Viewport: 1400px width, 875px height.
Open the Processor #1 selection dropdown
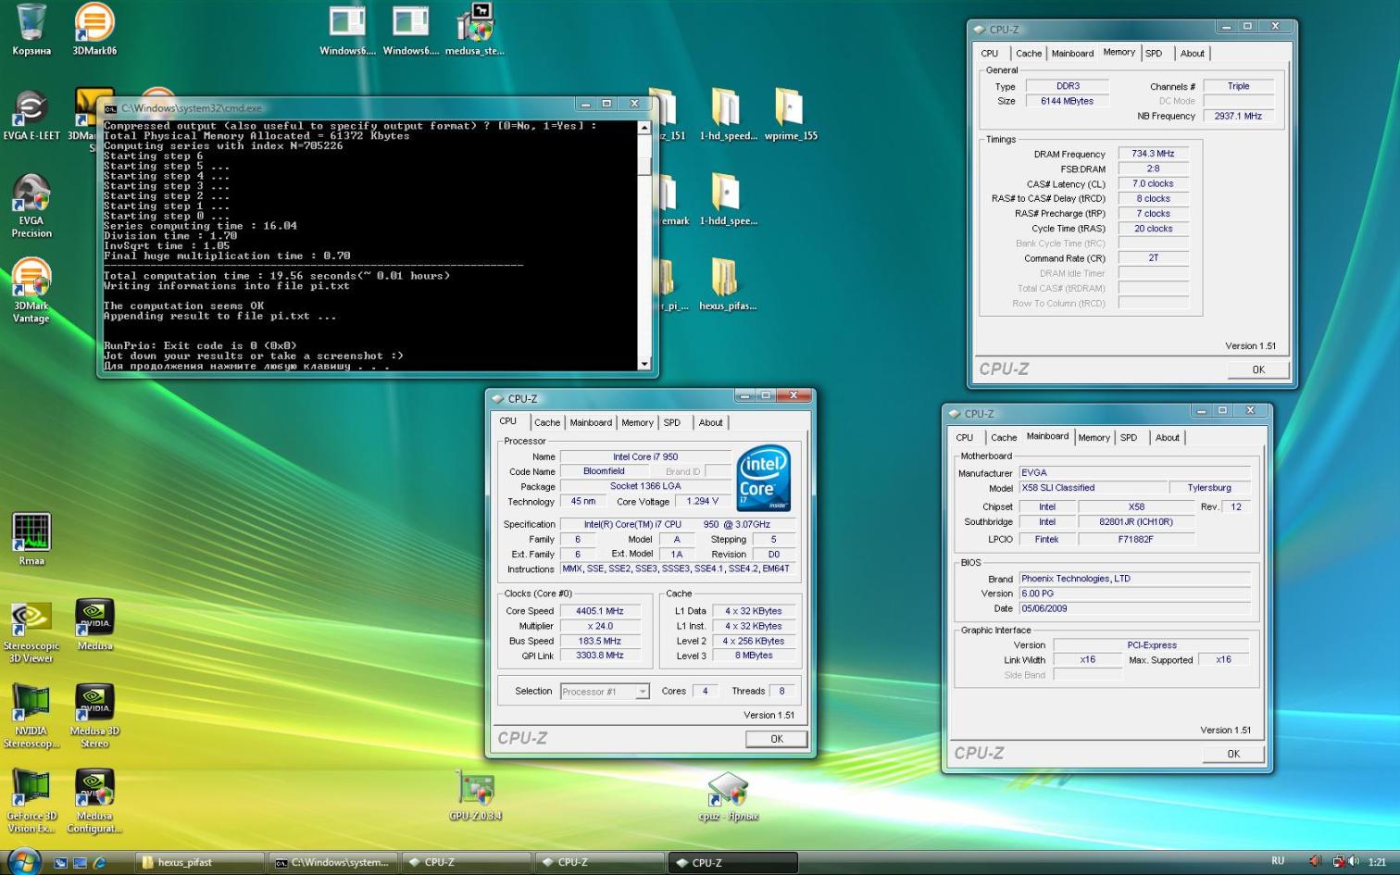click(605, 692)
